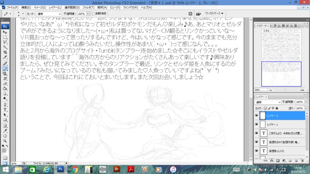Click the foreground color swatch
Viewport: 310px width, 174px height.
click(x=4, y=150)
